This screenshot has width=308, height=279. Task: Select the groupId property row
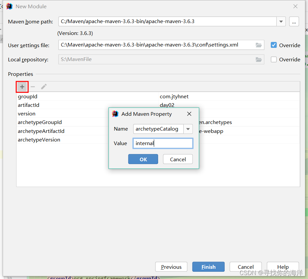point(158,96)
